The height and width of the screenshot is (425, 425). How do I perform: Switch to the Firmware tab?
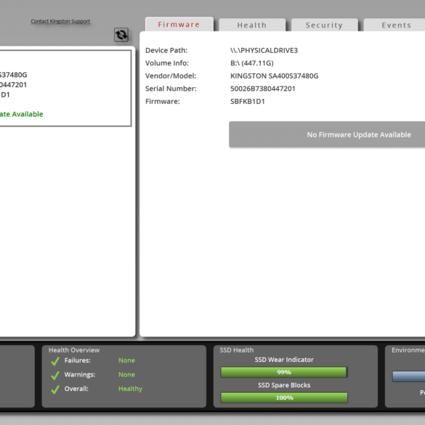[179, 25]
